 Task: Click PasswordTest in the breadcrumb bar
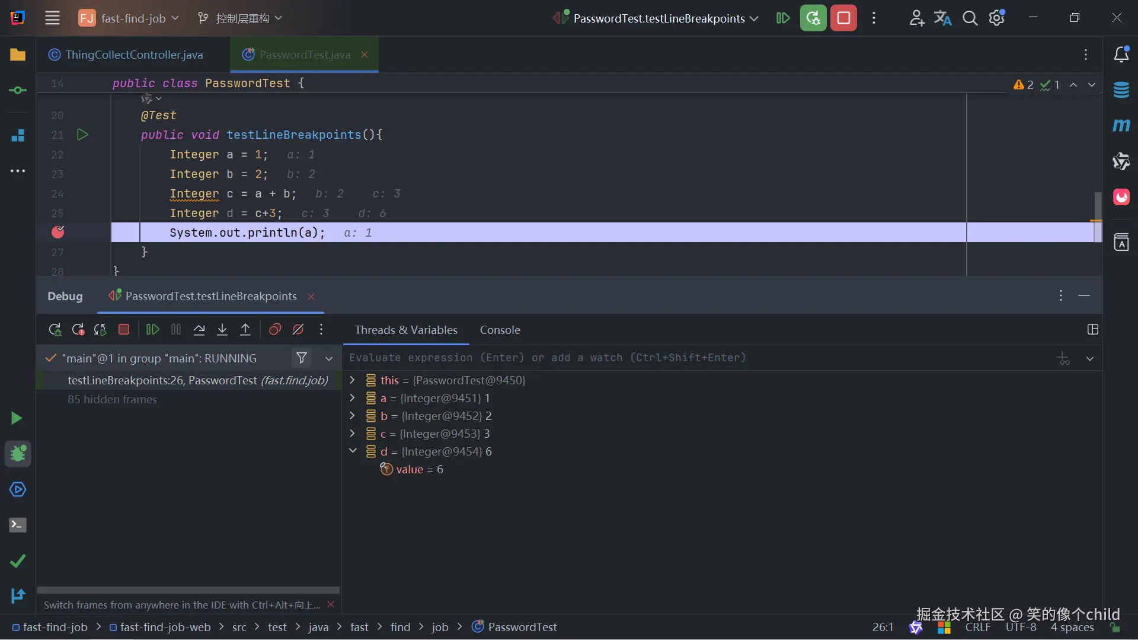pos(515,627)
